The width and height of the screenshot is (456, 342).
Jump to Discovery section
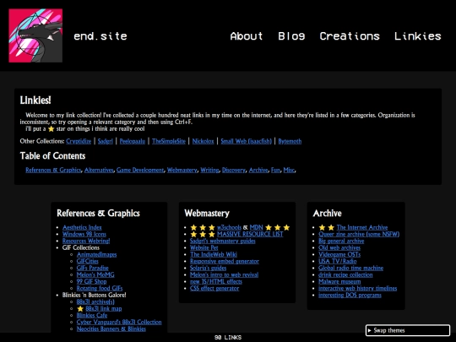pos(234,170)
